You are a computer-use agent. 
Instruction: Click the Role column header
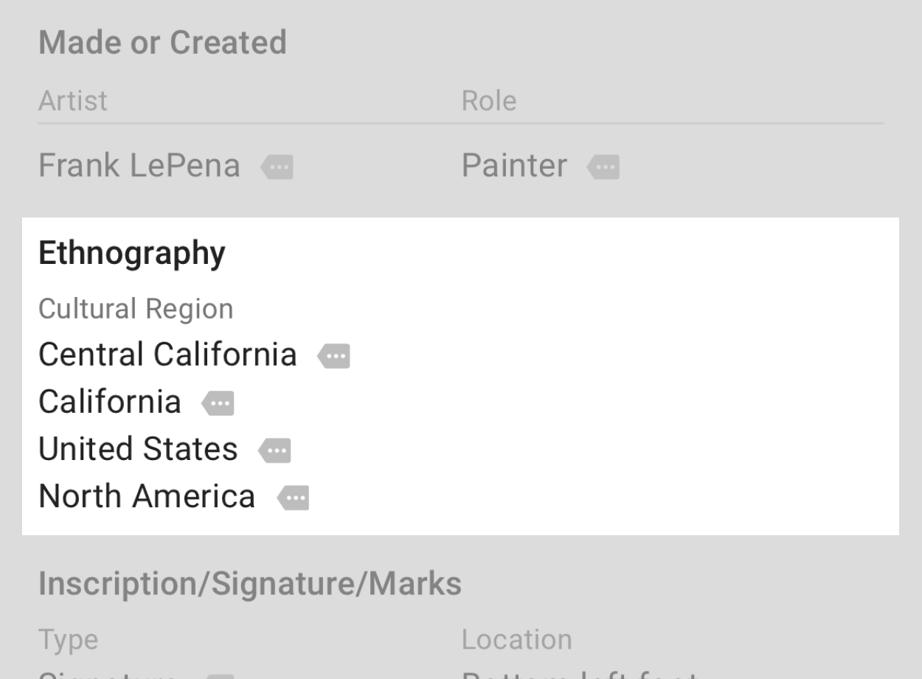489,100
